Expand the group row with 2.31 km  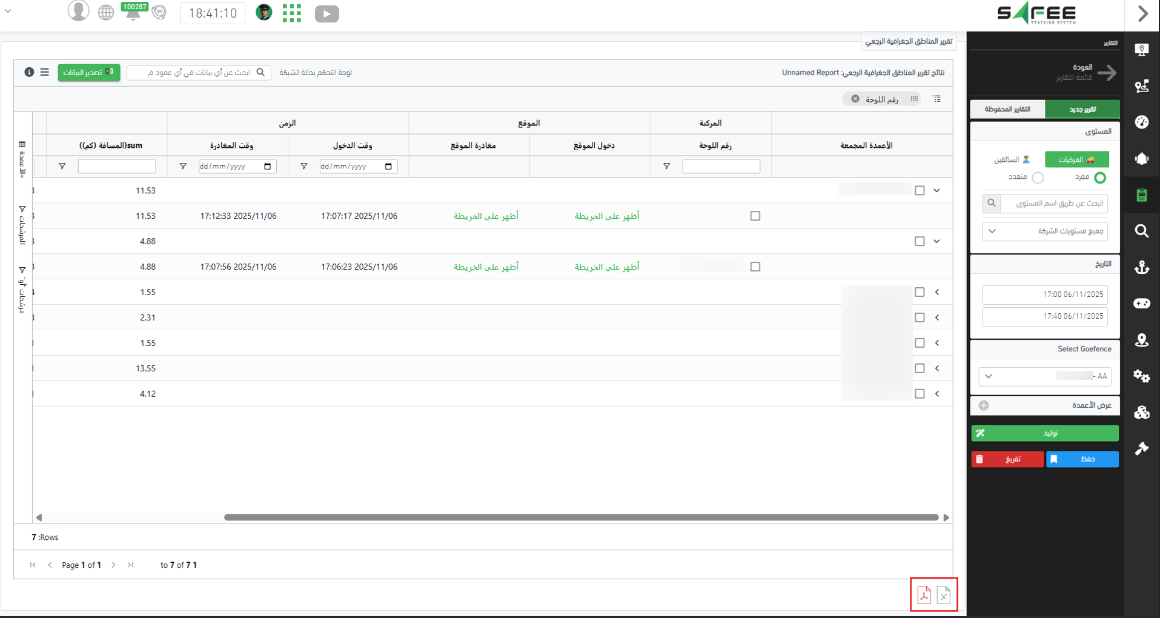click(936, 317)
